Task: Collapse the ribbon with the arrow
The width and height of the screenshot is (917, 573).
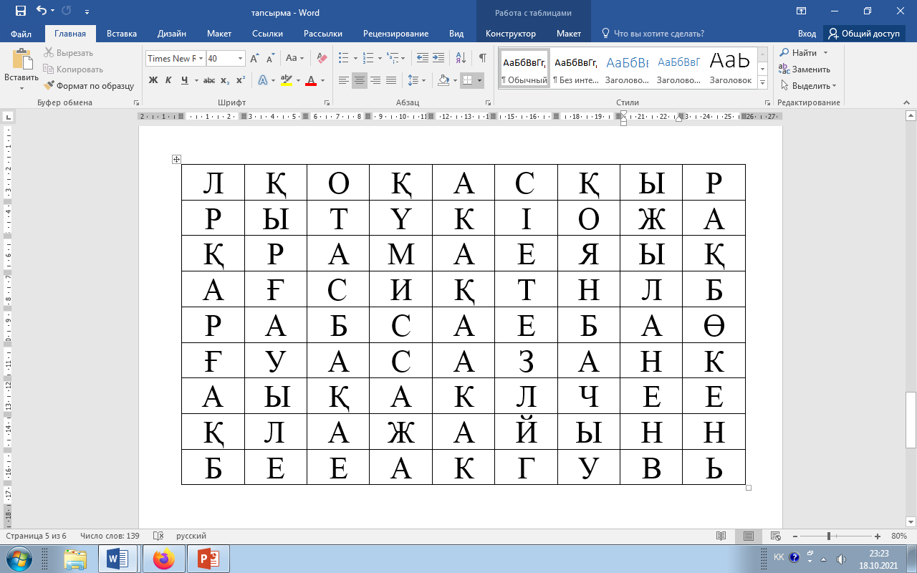Action: pos(906,102)
